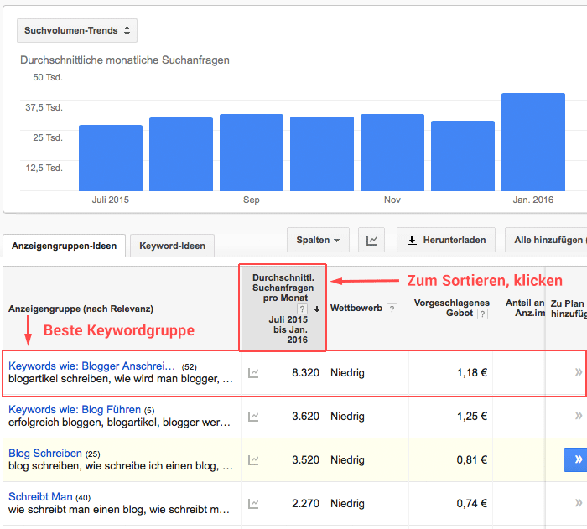This screenshot has width=587, height=529.
Task: Click Niedrig in the Schreibt Man row
Action: click(x=347, y=504)
